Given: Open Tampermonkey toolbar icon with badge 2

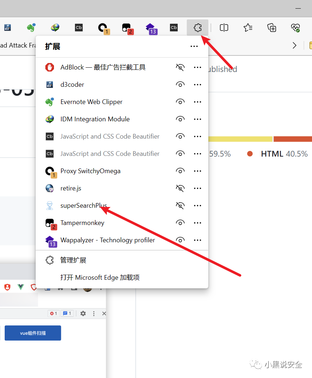Looking at the screenshot, I should pos(127,28).
